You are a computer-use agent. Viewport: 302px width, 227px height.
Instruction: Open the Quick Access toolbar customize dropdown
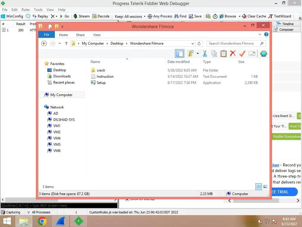pyautogui.click(x=63, y=27)
